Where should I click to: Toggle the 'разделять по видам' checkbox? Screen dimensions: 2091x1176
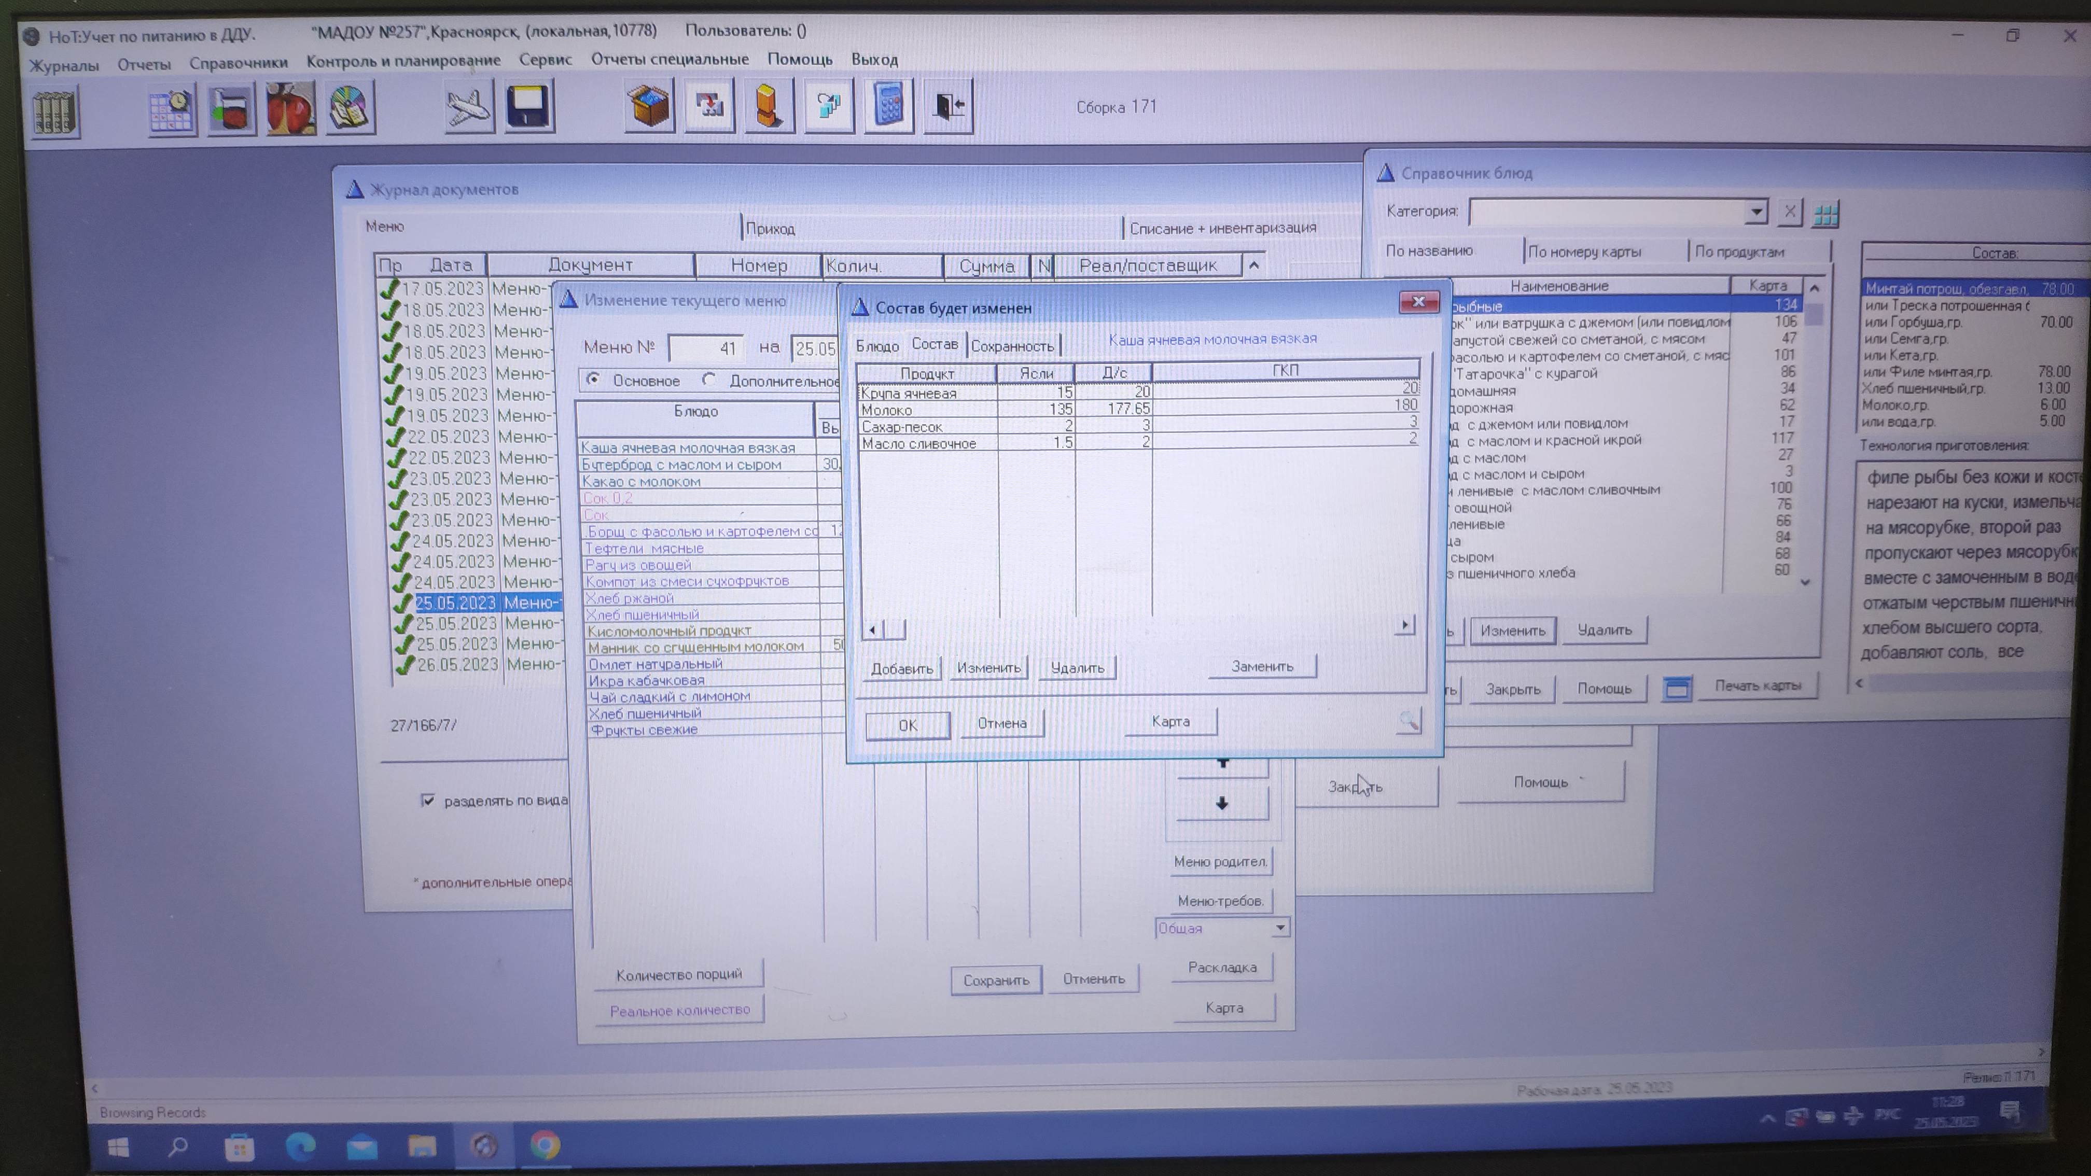(428, 800)
